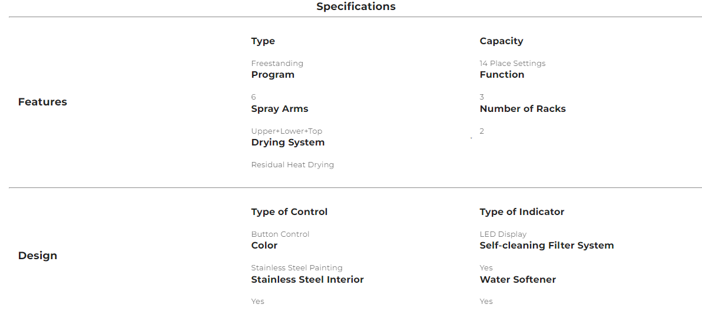Select the "LED Display" value

503,234
